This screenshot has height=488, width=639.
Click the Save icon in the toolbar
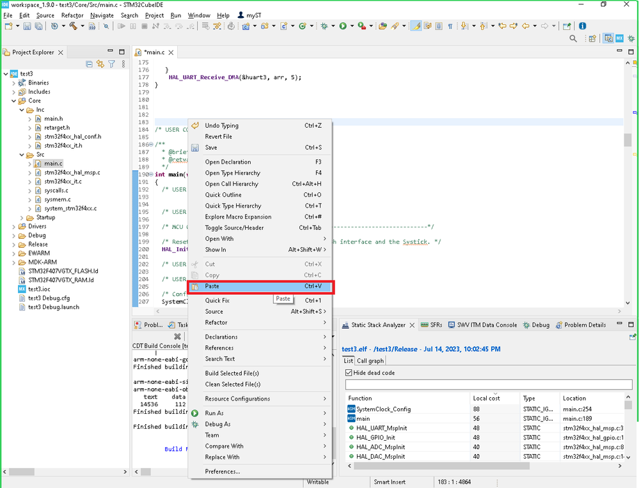coord(28,26)
